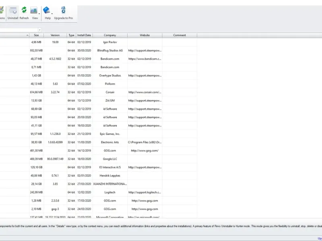Sort by the Website column header
The height and width of the screenshot is (241, 322).
[145, 35]
